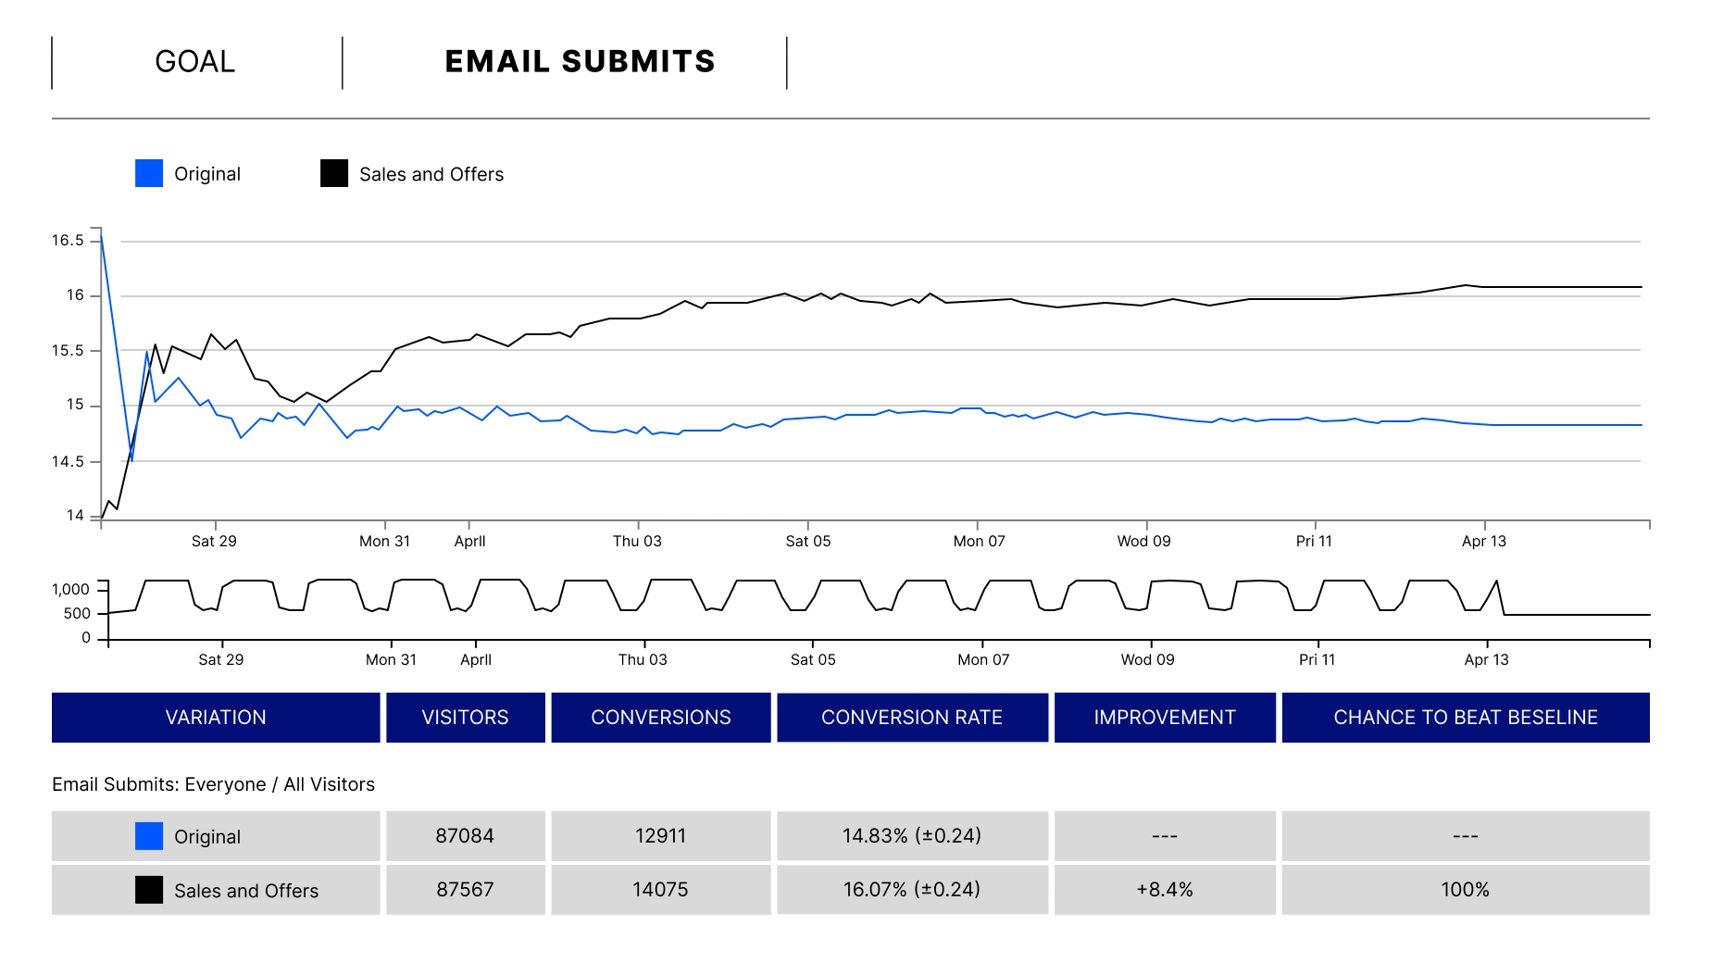Sort by VISITORS column header

click(x=465, y=718)
